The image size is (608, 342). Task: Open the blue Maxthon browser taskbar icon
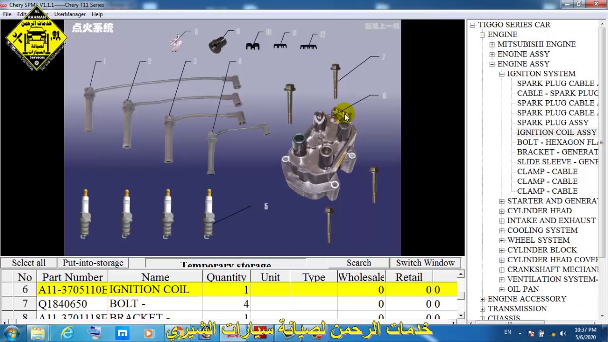(123, 333)
